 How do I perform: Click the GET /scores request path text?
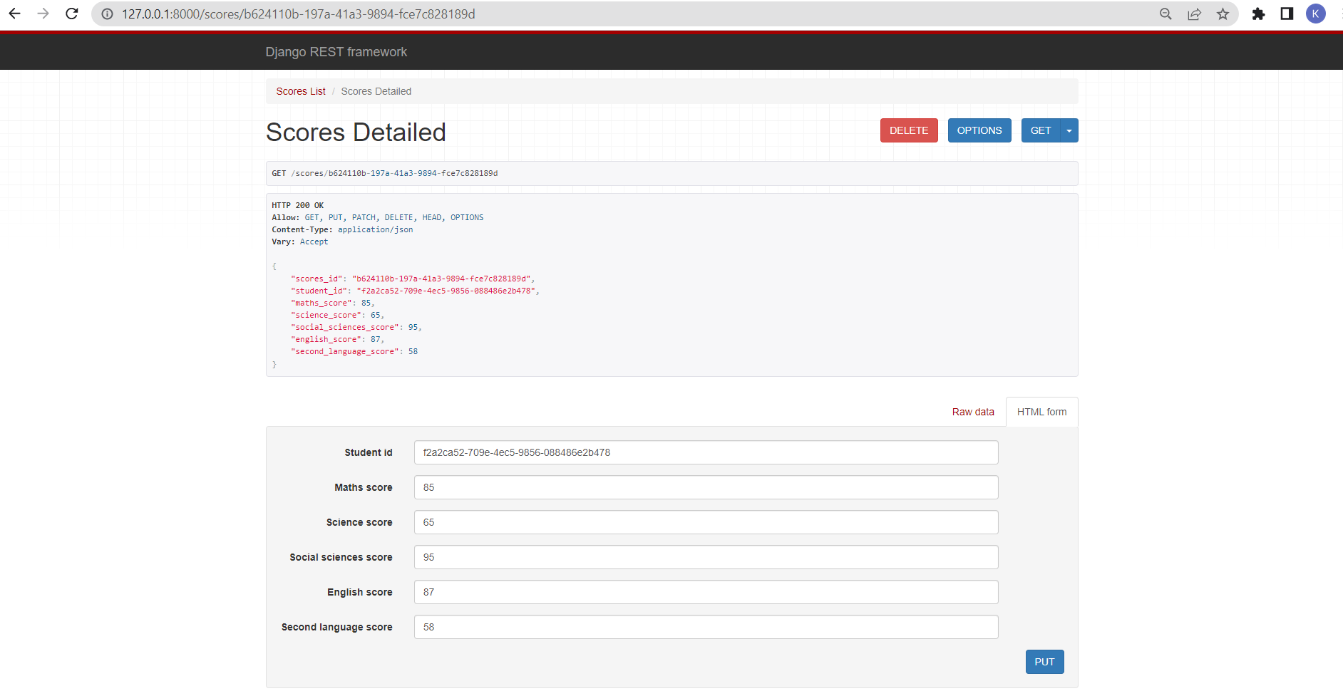tap(384, 173)
